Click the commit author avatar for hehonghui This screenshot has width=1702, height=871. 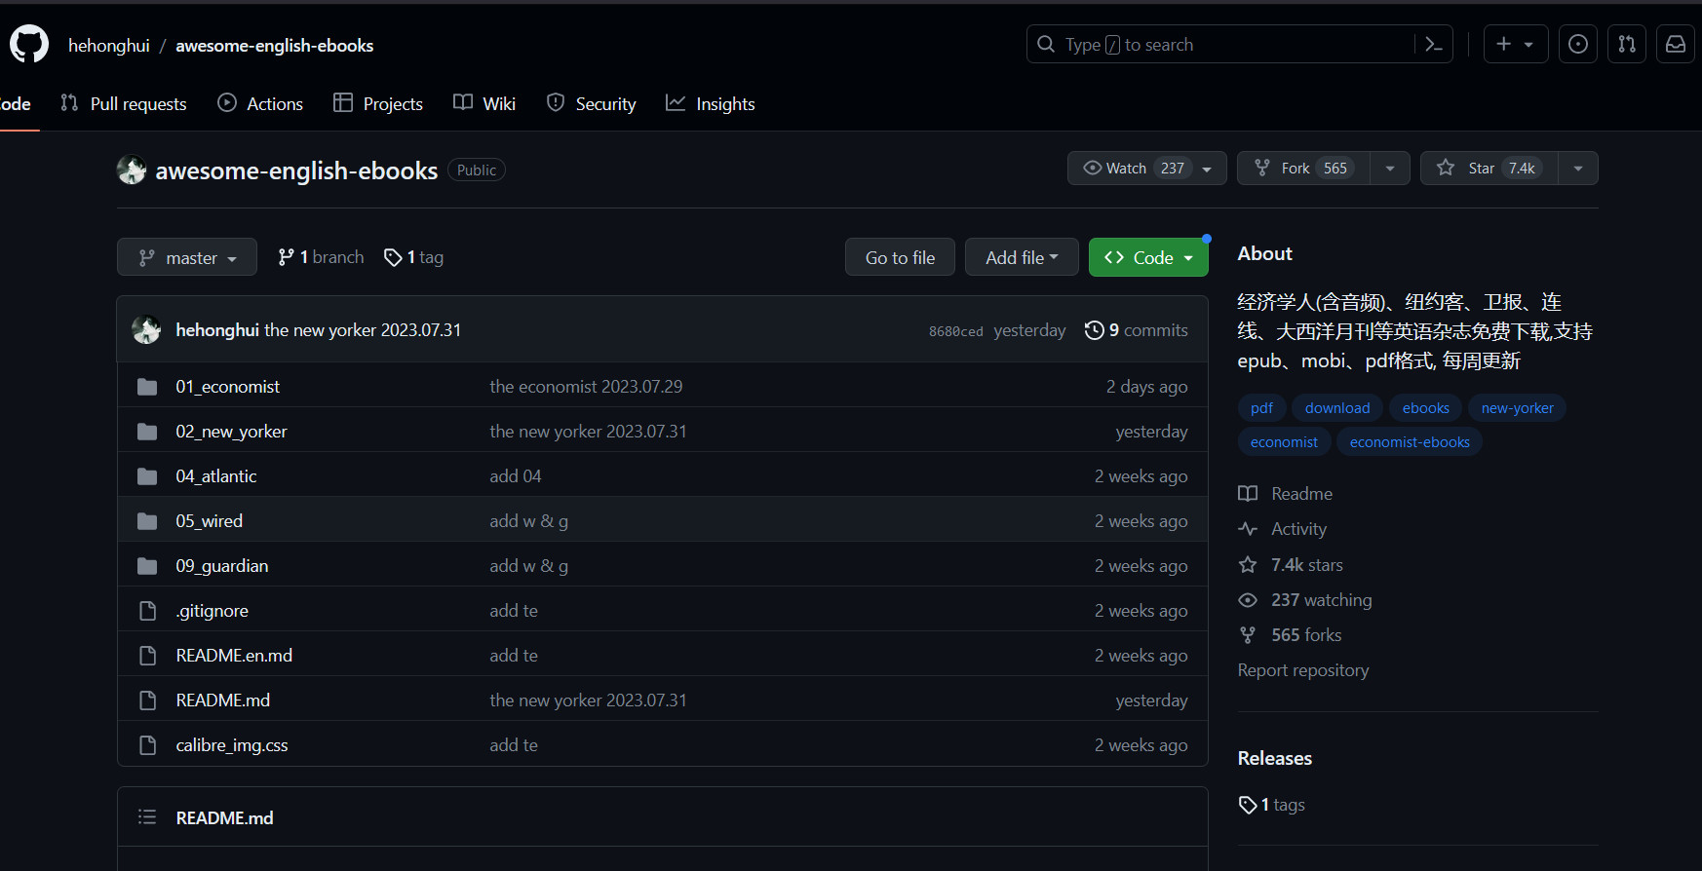(x=146, y=330)
